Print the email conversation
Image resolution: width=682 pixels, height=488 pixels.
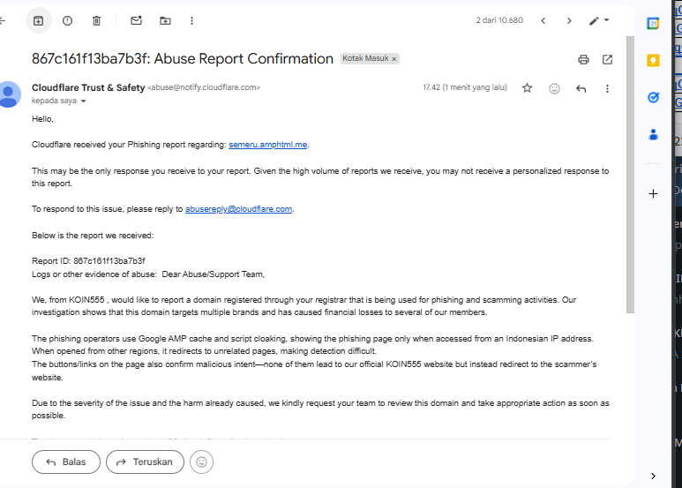[x=583, y=59]
